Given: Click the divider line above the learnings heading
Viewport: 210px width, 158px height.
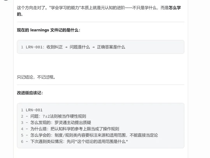Looking at the screenshot, I should click(x=101, y=22).
